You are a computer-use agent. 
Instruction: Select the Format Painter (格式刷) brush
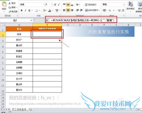pos(10,12)
